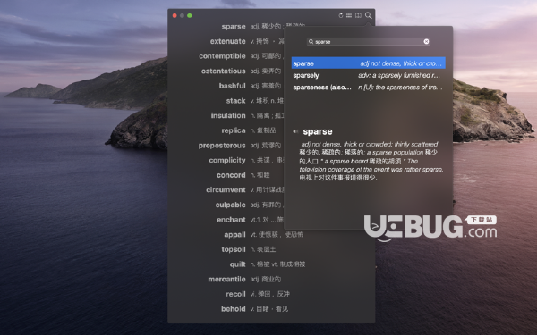Click the word topsoil in the list
The height and width of the screenshot is (335, 537).
click(234, 249)
